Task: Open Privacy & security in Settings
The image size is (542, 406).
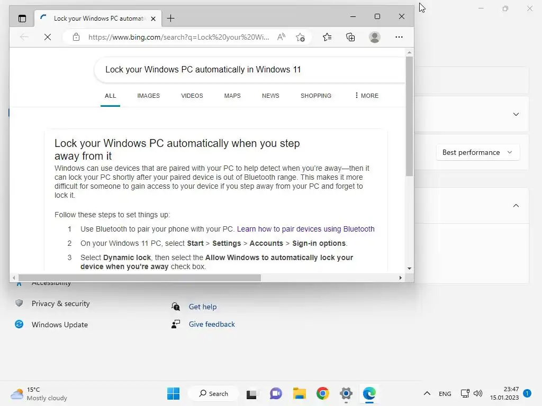Action: tap(61, 303)
